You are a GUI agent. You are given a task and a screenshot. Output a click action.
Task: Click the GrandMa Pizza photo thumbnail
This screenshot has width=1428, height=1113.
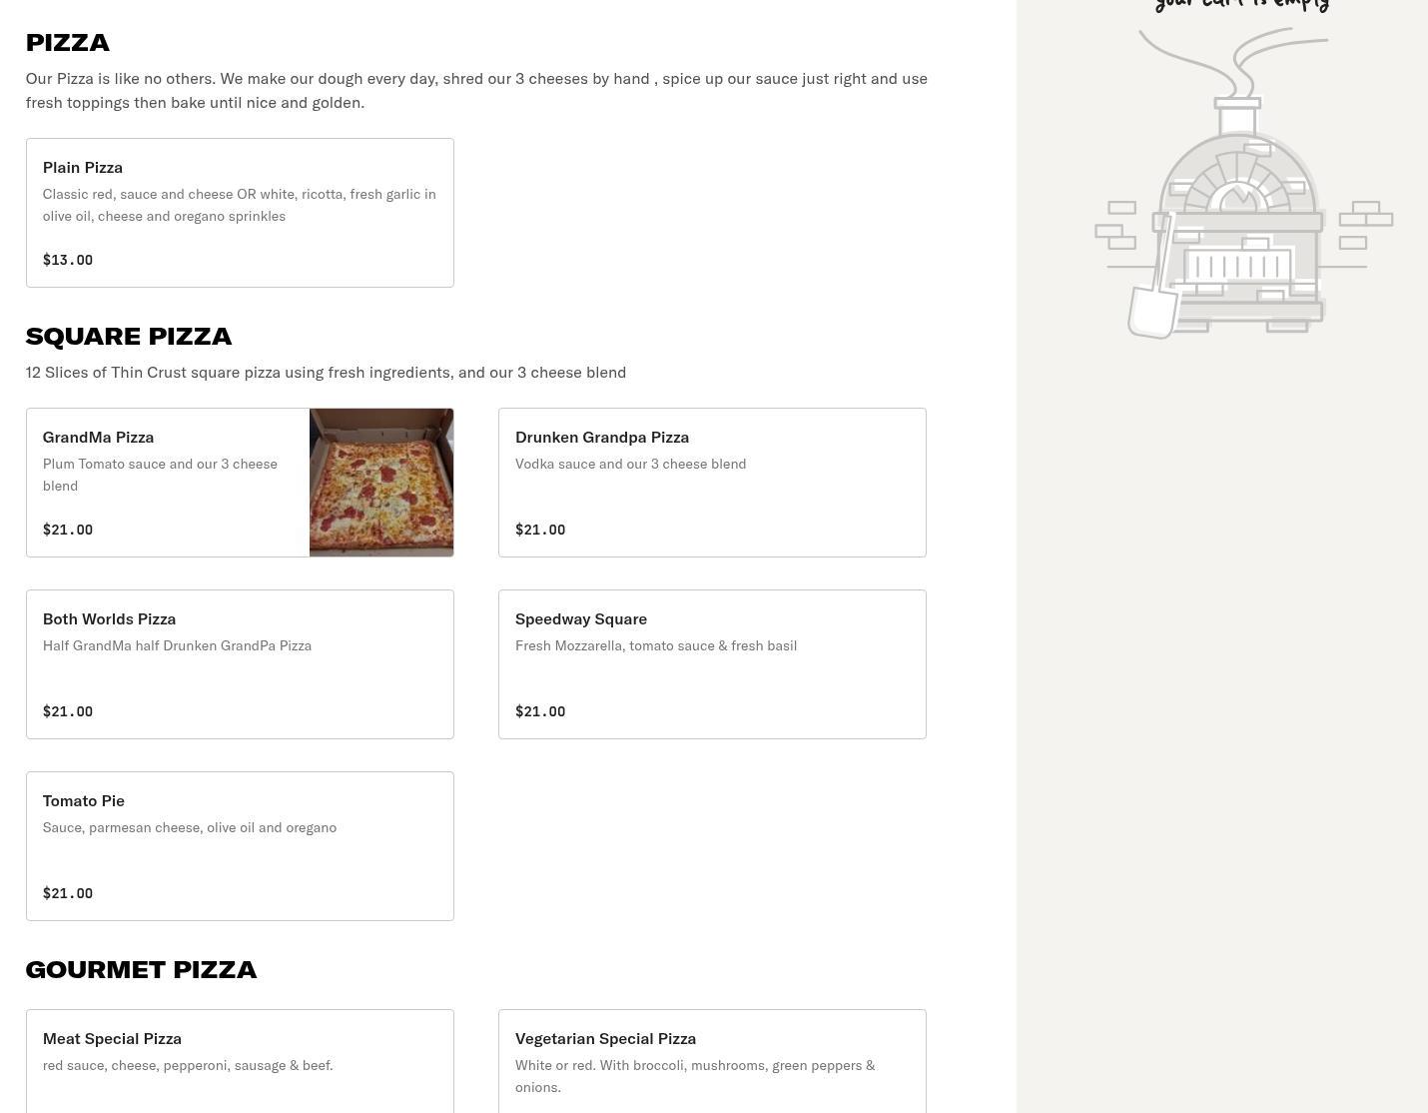tap(381, 483)
